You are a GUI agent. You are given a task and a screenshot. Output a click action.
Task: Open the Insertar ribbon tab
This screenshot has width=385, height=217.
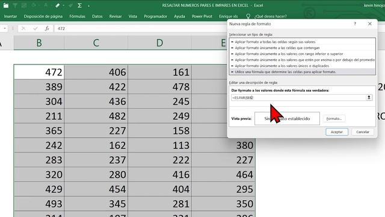point(11,16)
